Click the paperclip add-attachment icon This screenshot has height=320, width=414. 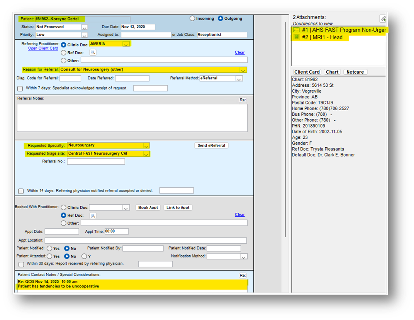tap(383, 19)
